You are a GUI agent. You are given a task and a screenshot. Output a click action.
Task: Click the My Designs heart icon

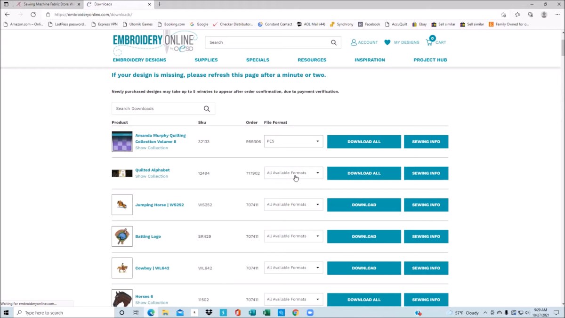point(387,42)
